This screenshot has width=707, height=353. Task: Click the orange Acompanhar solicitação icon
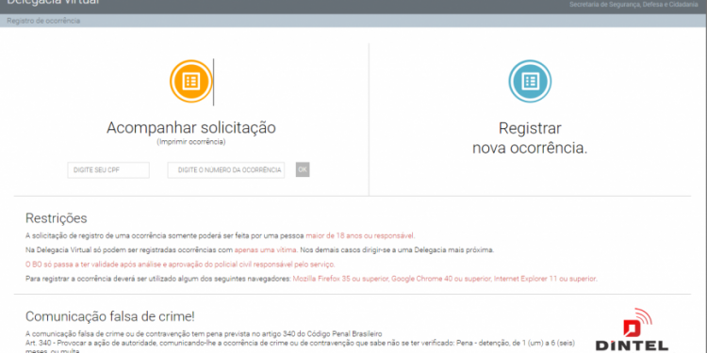190,82
